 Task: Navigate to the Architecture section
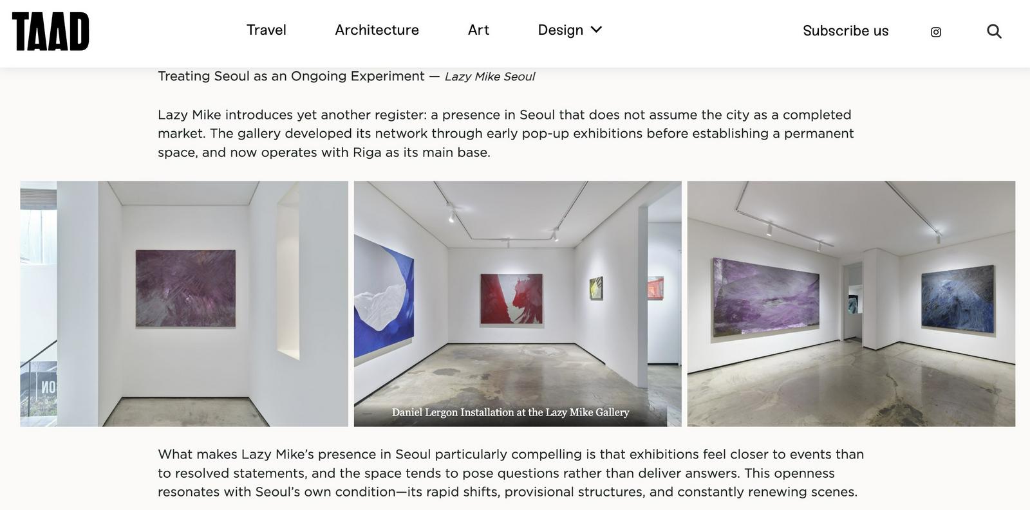point(377,30)
